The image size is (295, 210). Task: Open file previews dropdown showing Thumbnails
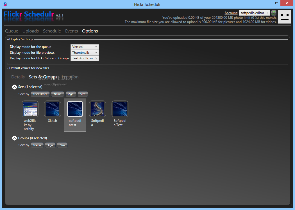[85, 53]
